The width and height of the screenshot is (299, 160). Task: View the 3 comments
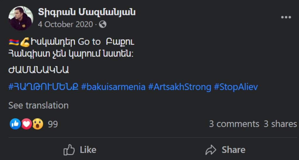point(234,124)
